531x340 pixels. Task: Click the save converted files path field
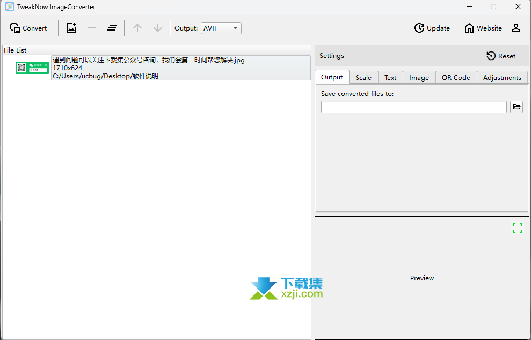tap(413, 107)
